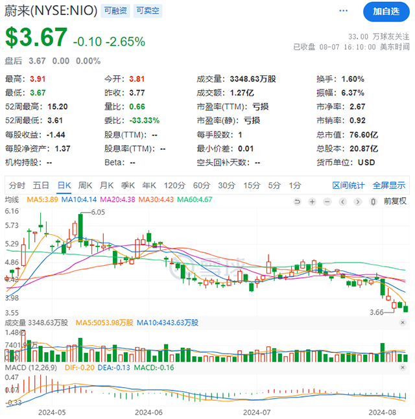Click the MA10:4.14 indicator label

[79, 200]
